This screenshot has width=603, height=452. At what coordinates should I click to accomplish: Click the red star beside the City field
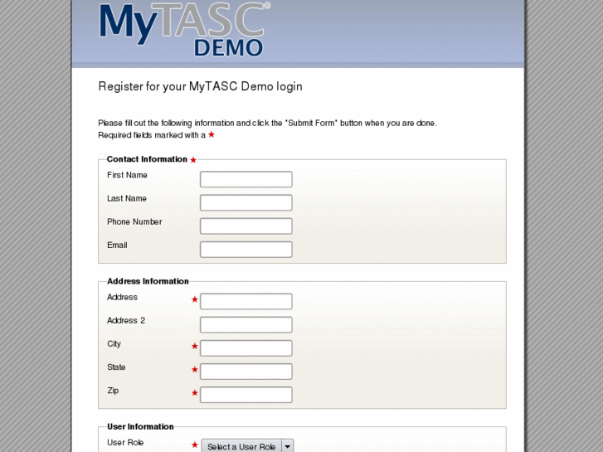pyautogui.click(x=195, y=346)
